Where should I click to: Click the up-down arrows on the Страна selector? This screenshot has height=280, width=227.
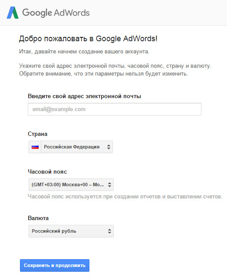coord(109,147)
